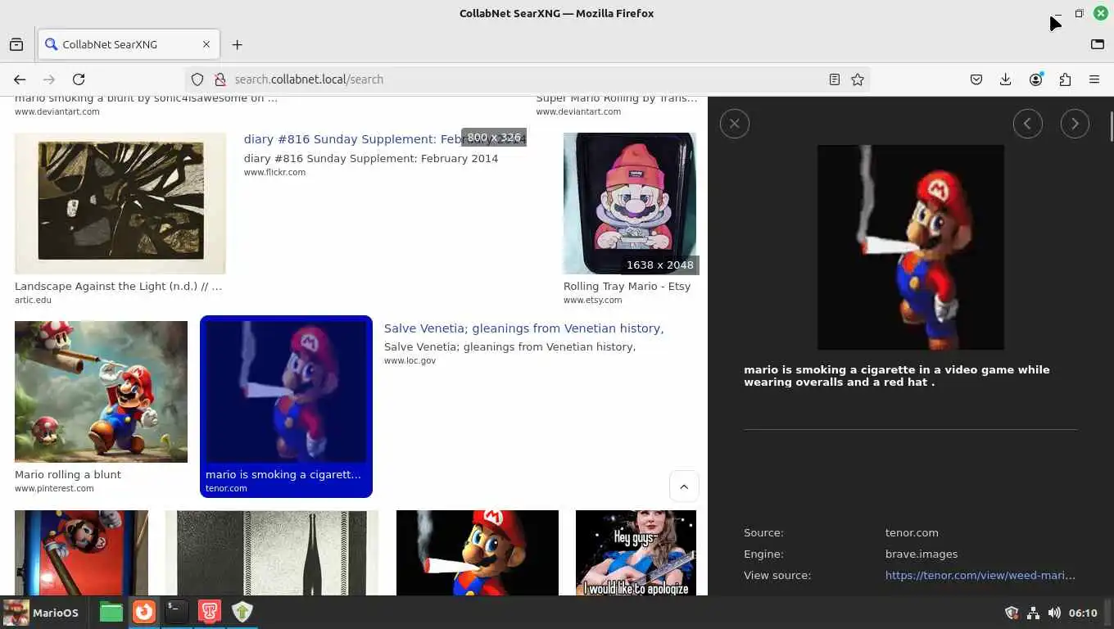Open a new tab
1114x629 pixels.
pos(237,44)
